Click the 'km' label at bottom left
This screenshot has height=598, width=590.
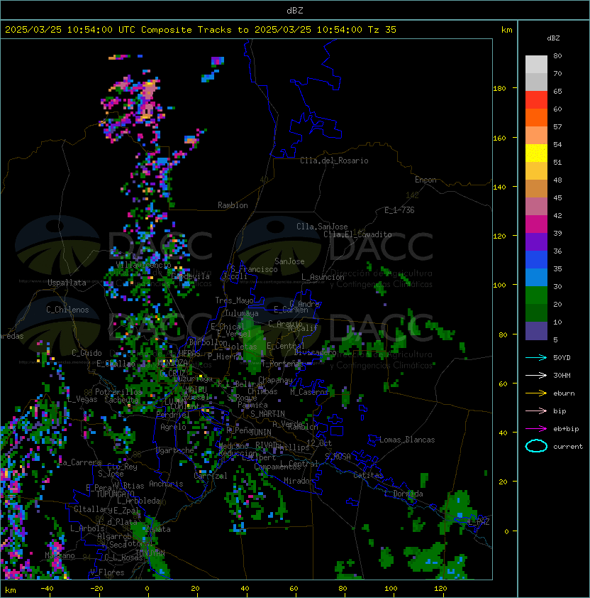(11, 590)
